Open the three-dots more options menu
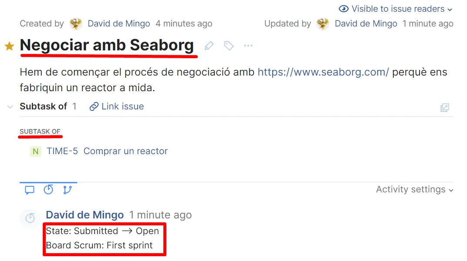 coord(248,46)
